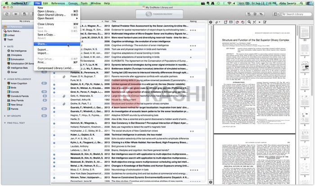Viewport: 315px width, 186px height.
Task: Toggle read status dot on Moss row
Action: coord(54,170)
